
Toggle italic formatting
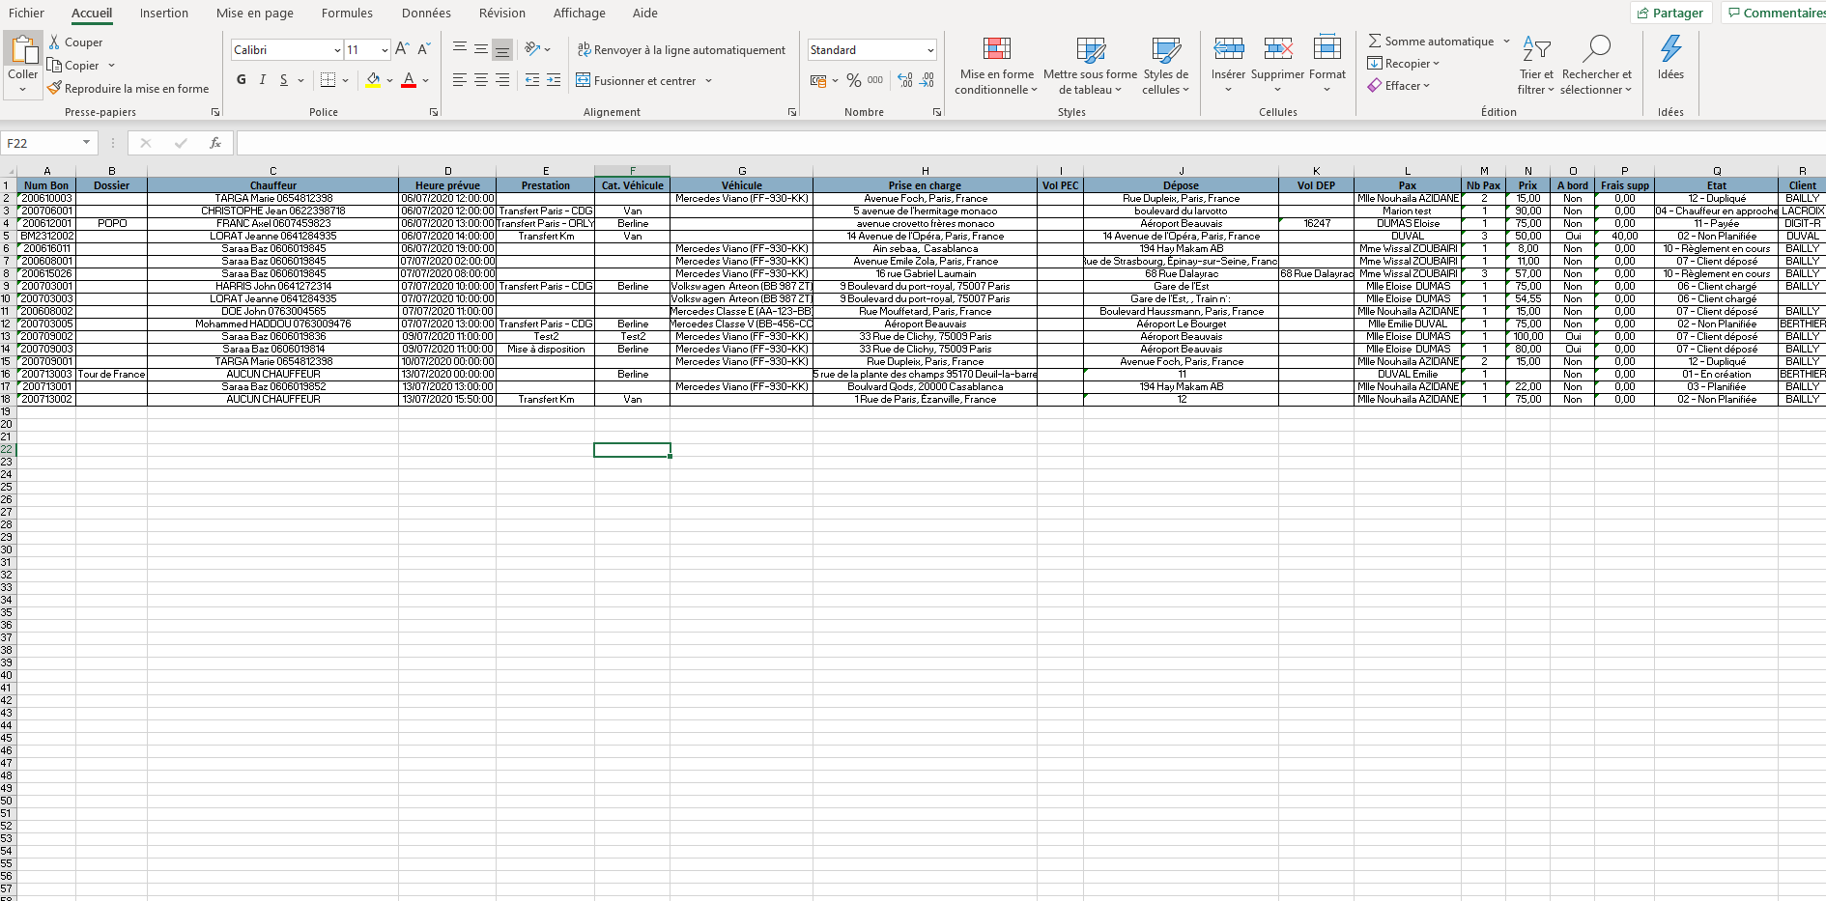[261, 80]
